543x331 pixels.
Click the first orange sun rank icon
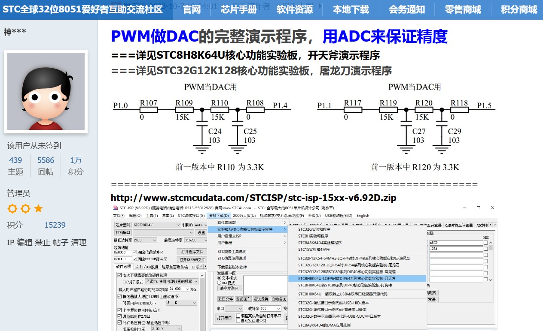point(12,209)
